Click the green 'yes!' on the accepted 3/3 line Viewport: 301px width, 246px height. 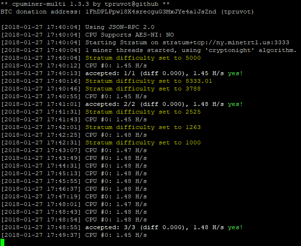point(236,227)
